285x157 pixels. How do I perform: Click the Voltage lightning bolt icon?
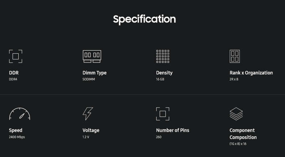coord(88,114)
